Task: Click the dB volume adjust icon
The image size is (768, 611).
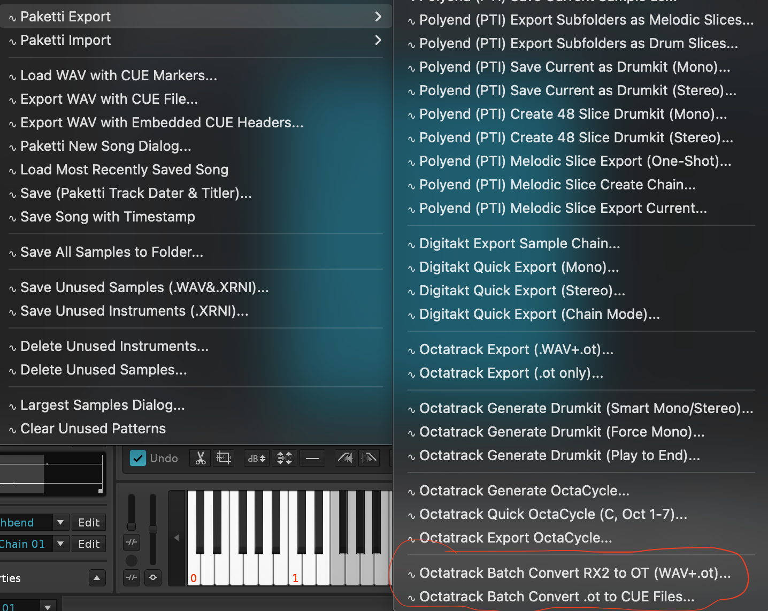Action: (257, 459)
